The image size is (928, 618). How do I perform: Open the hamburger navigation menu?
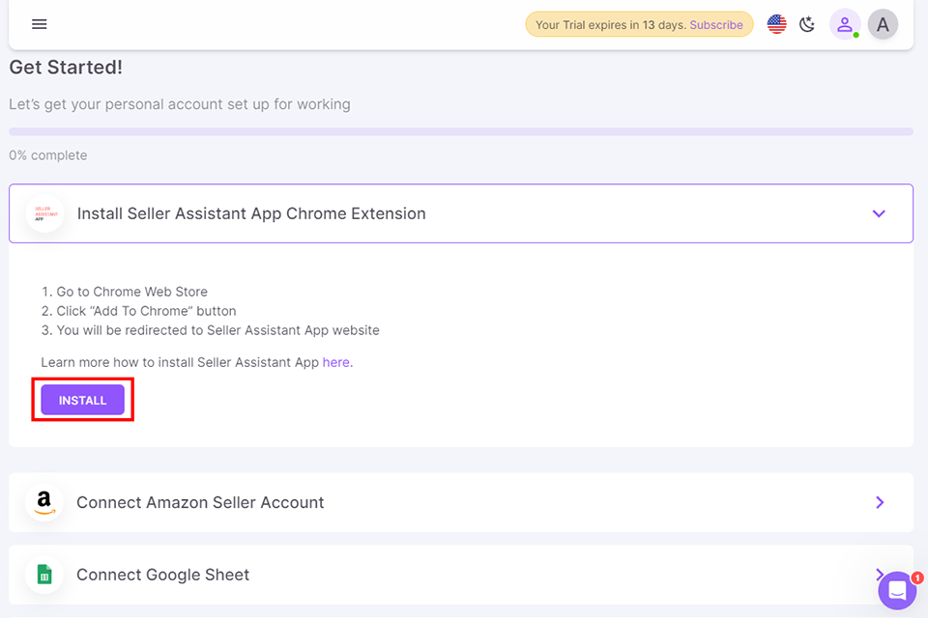[39, 24]
